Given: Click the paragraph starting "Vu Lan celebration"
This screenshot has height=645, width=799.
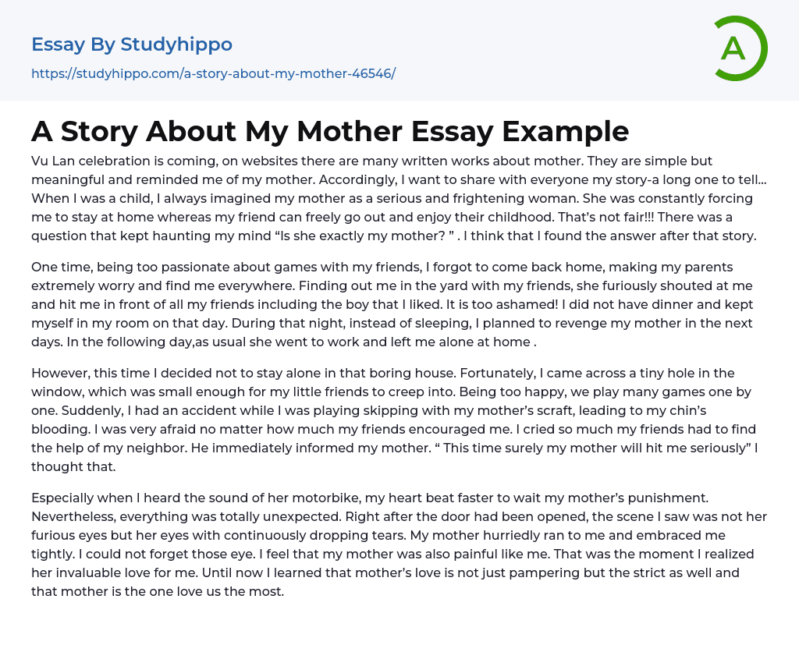Looking at the screenshot, I should pos(399,198).
